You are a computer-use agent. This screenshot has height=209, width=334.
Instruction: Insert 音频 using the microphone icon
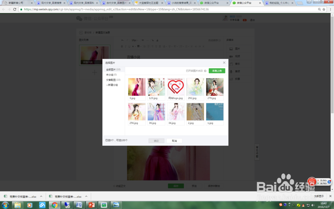[238, 71]
